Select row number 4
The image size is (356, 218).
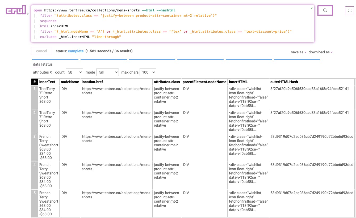tap(35, 175)
